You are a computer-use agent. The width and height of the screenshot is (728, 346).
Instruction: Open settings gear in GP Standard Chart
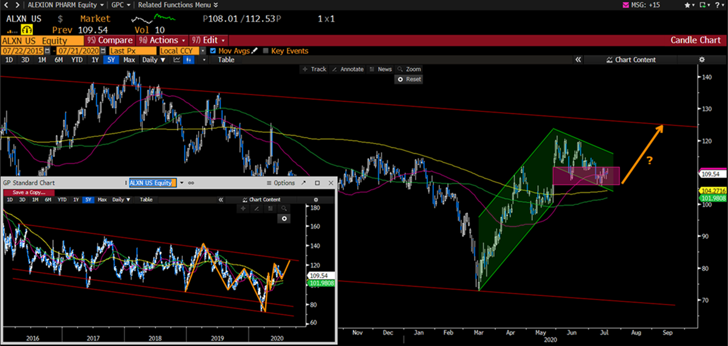pos(316,200)
